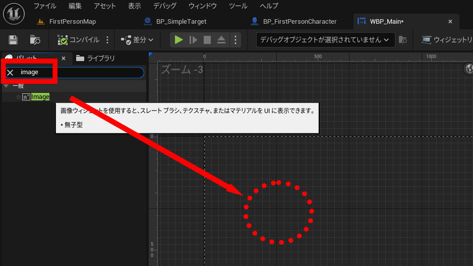Click the Stop simulation square button

207,40
